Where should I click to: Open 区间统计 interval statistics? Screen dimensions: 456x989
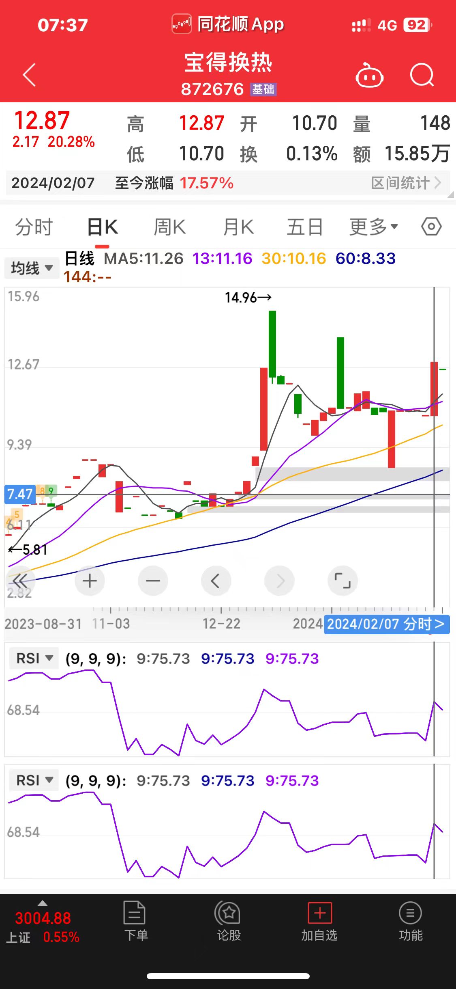406,183
